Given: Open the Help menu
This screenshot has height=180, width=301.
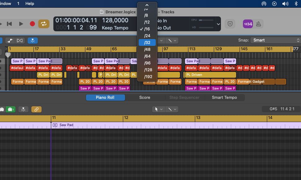Looking at the screenshot, I should coord(30,3).
